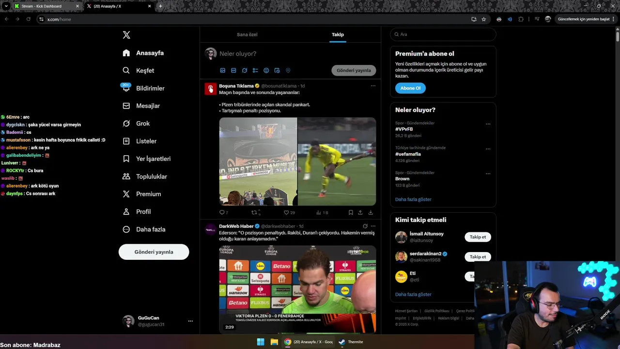
Task: Open Grok from sidebar
Action: coord(136,124)
